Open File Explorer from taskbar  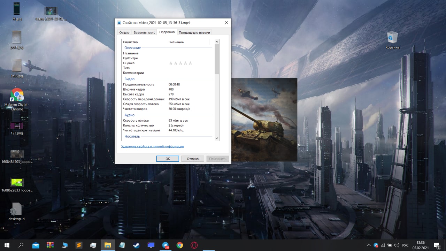(x=108, y=245)
